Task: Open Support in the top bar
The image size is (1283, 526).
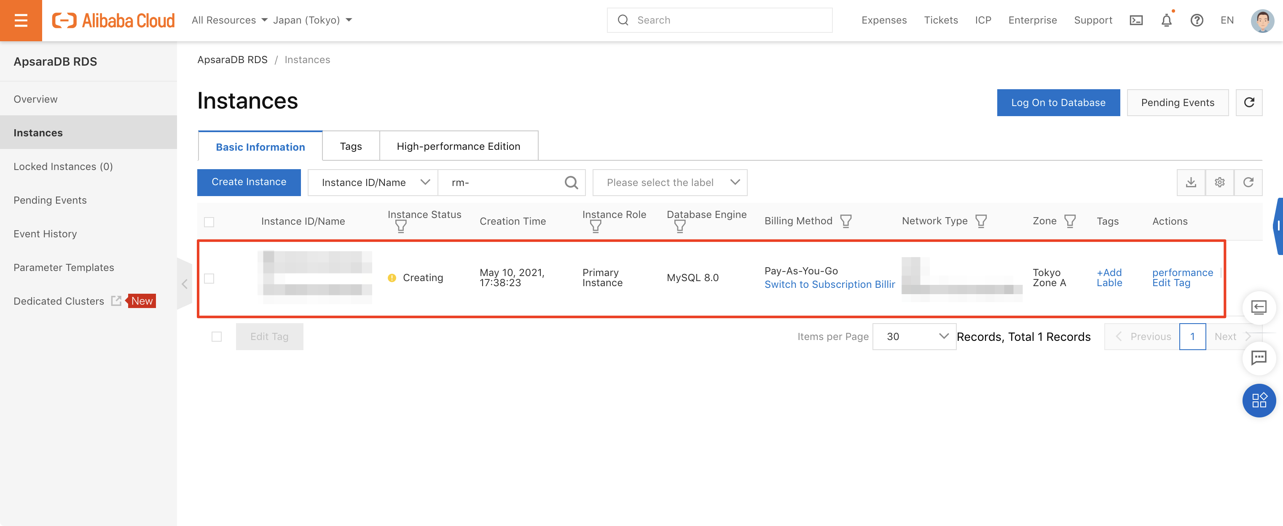Action: coord(1093,20)
